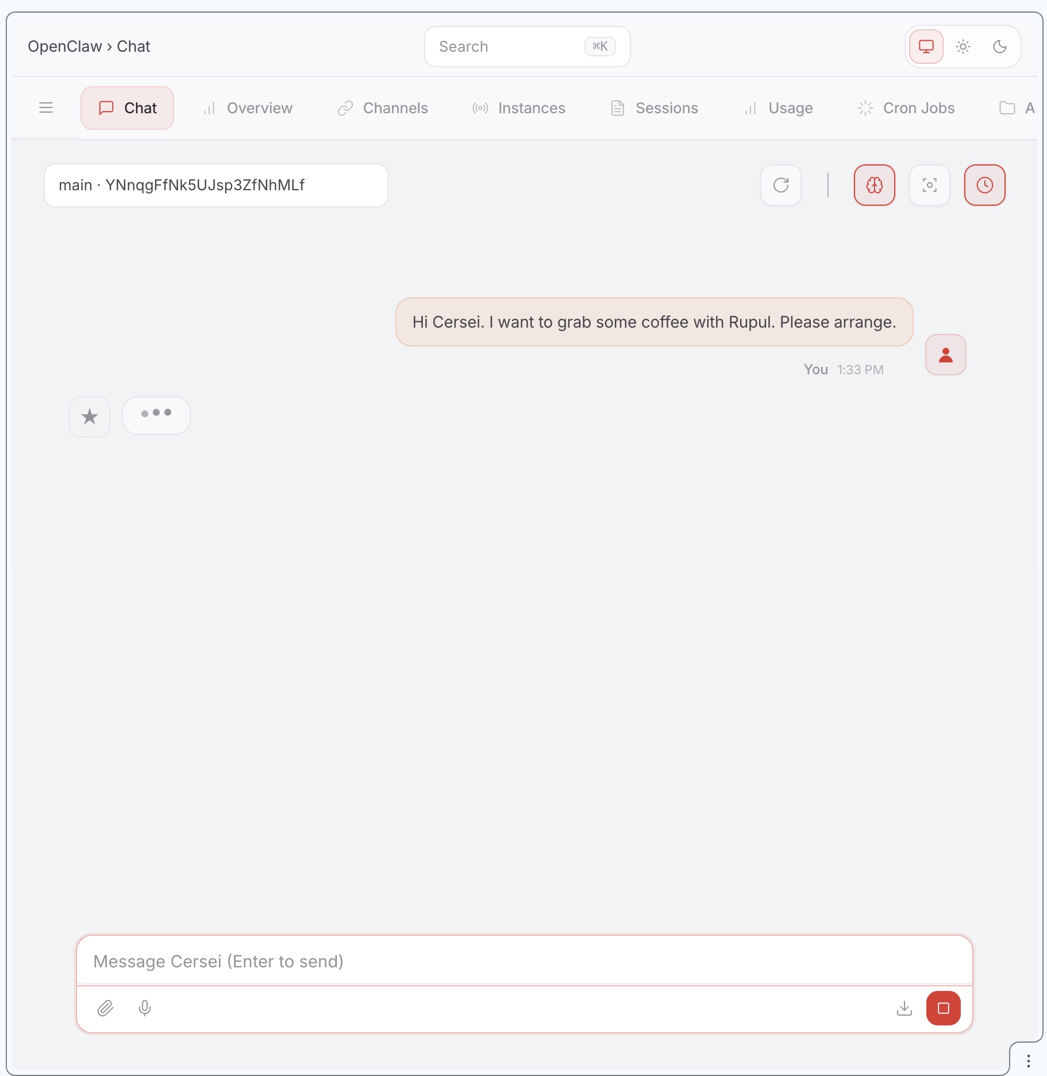This screenshot has height=1076, width=1047.
Task: Open the session history clock icon
Action: 984,185
